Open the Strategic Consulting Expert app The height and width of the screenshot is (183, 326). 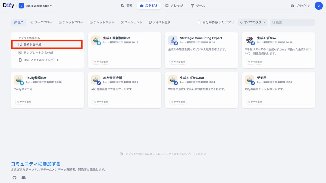(x=201, y=50)
